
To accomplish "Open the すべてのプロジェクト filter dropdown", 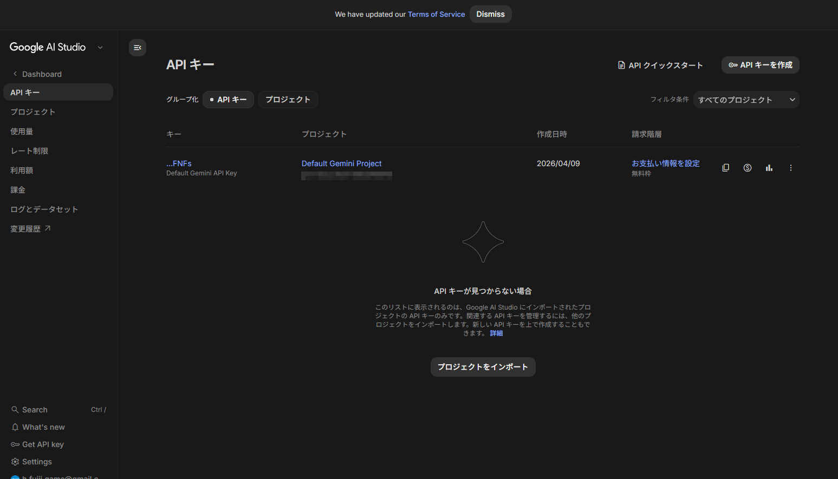I will 746,99.
